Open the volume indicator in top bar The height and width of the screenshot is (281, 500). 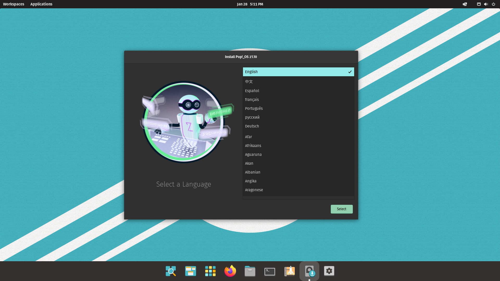(486, 4)
